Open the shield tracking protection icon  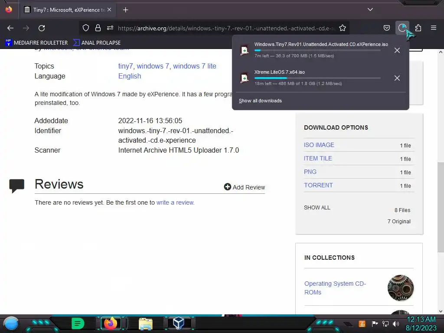[86, 28]
